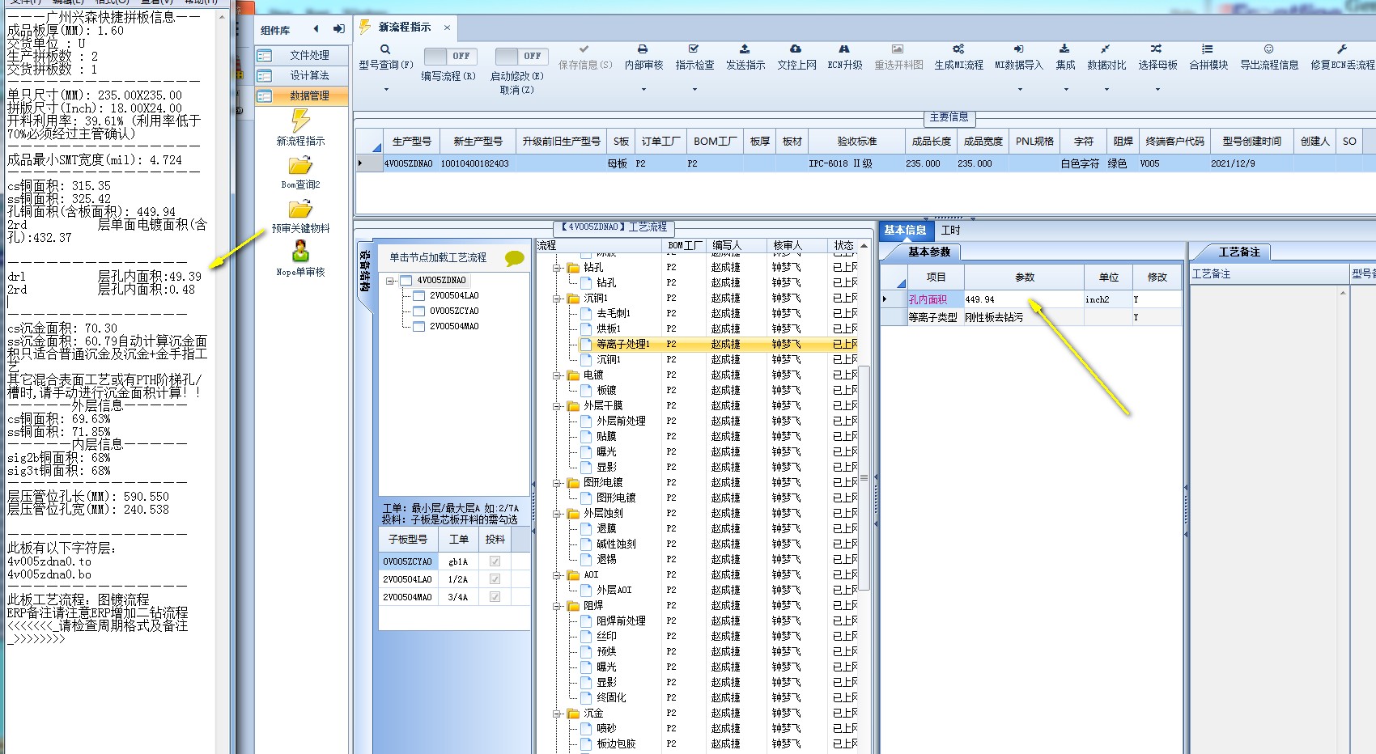Collapse the 阻焊 folder node
The image size is (1376, 754).
click(557, 606)
